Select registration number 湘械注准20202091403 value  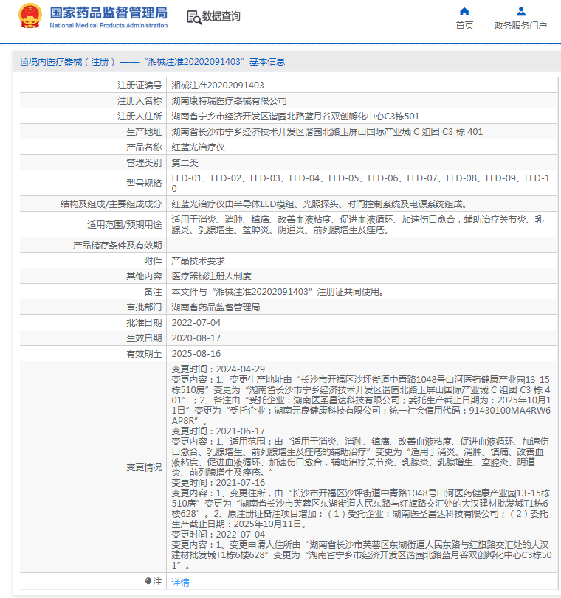(x=218, y=86)
